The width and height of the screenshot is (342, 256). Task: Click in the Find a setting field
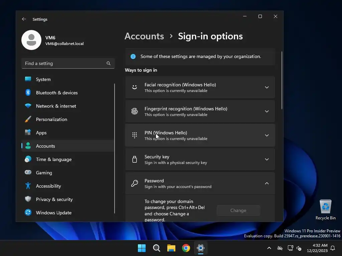tap(68, 63)
